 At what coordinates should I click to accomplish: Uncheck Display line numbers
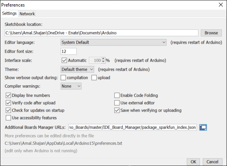point(8,95)
